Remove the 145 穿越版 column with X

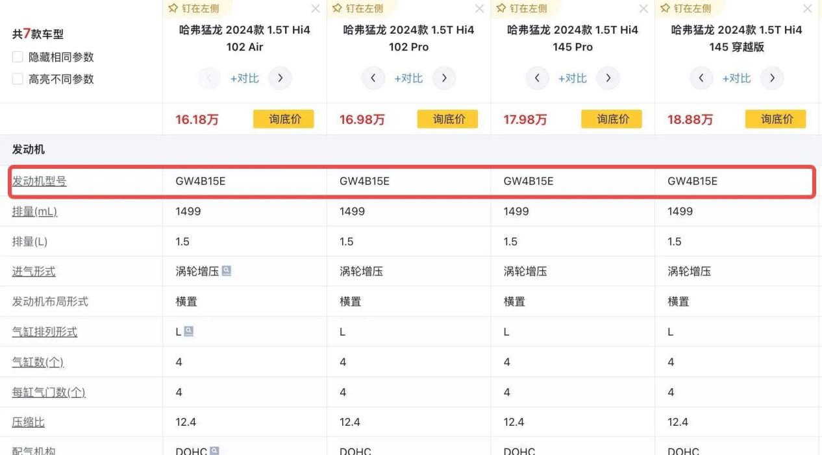(x=808, y=8)
